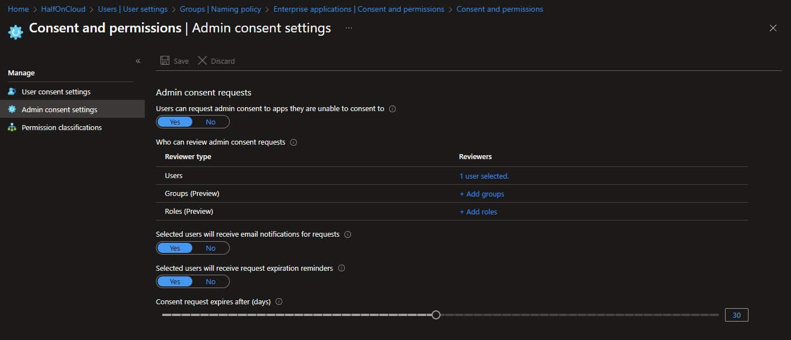The width and height of the screenshot is (791, 340).
Task: Collapse the left Manage sidebar
Action: (138, 61)
